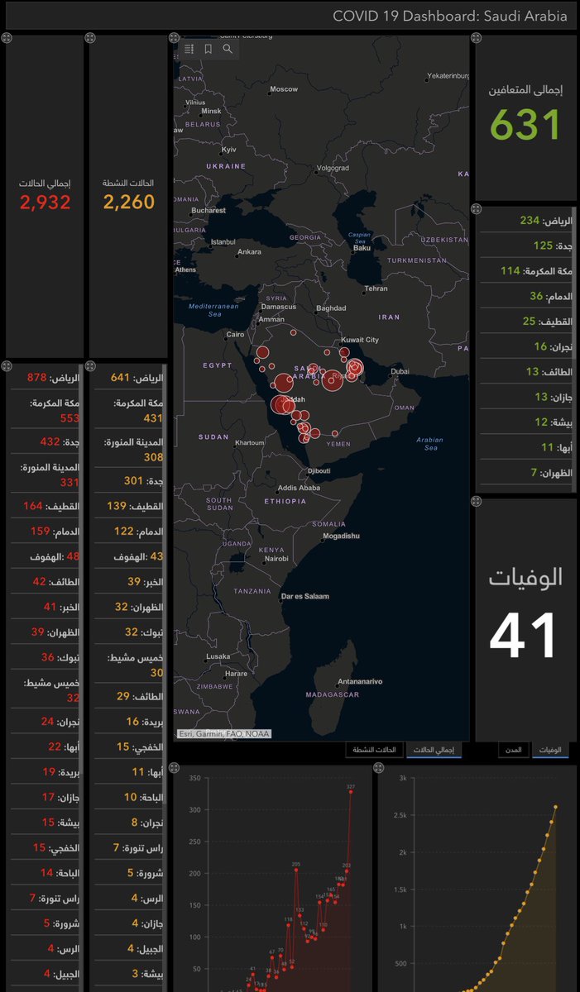Click the 327 data point on red chart
The height and width of the screenshot is (992, 580).
[351, 792]
